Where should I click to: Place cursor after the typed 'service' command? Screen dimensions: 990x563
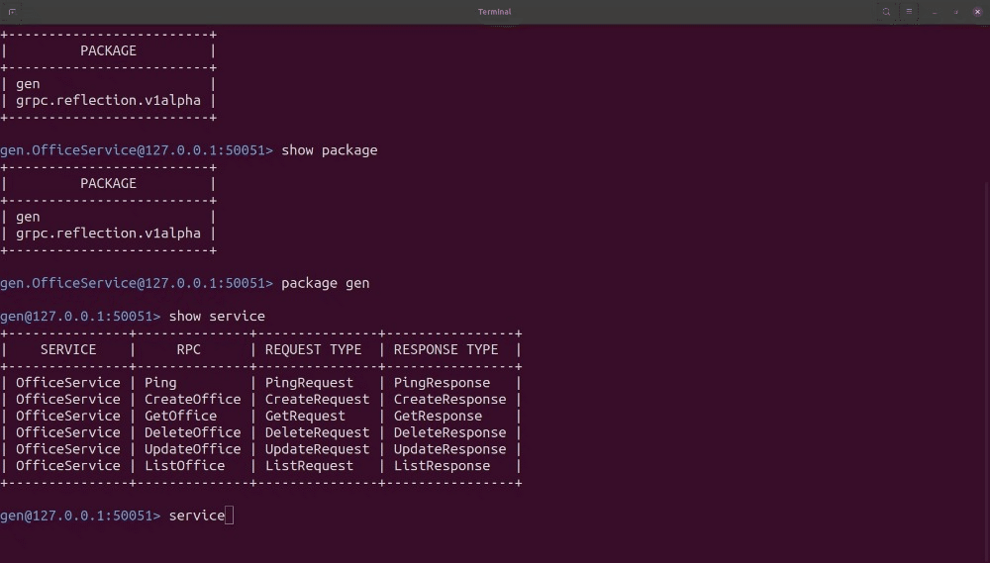click(229, 516)
